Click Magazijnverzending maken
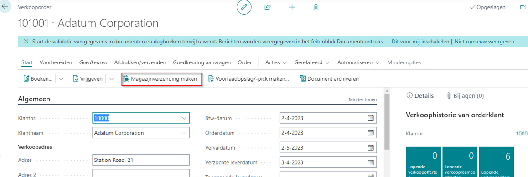Screen dimensions: 528x177 [161, 79]
